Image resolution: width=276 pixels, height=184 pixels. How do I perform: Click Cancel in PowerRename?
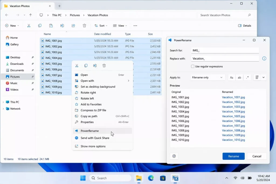tap(257, 156)
